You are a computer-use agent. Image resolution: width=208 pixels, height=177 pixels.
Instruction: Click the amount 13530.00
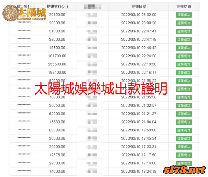[x=57, y=122]
